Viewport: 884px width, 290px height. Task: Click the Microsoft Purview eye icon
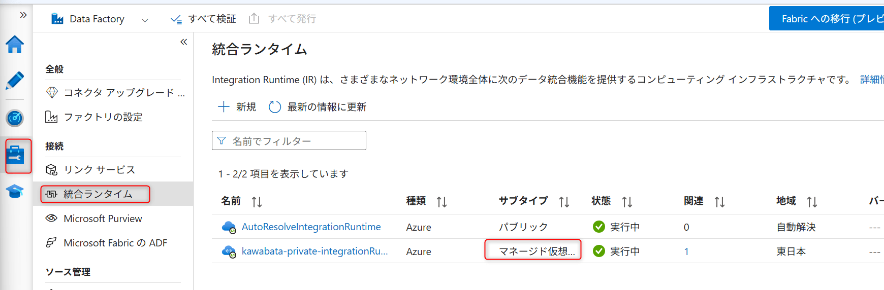coord(51,218)
